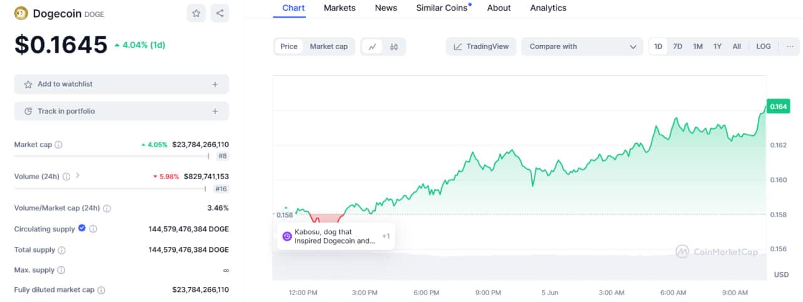Viewport: 803px width, 302px height.
Task: Set chart range to 7D
Action: point(678,46)
